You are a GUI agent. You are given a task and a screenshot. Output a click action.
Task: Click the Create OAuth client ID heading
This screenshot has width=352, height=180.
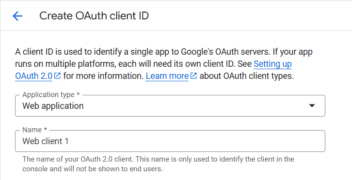point(94,16)
